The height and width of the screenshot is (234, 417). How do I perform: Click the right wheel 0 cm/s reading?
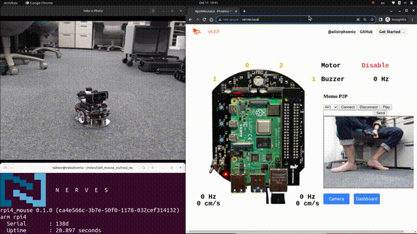coord(308,203)
